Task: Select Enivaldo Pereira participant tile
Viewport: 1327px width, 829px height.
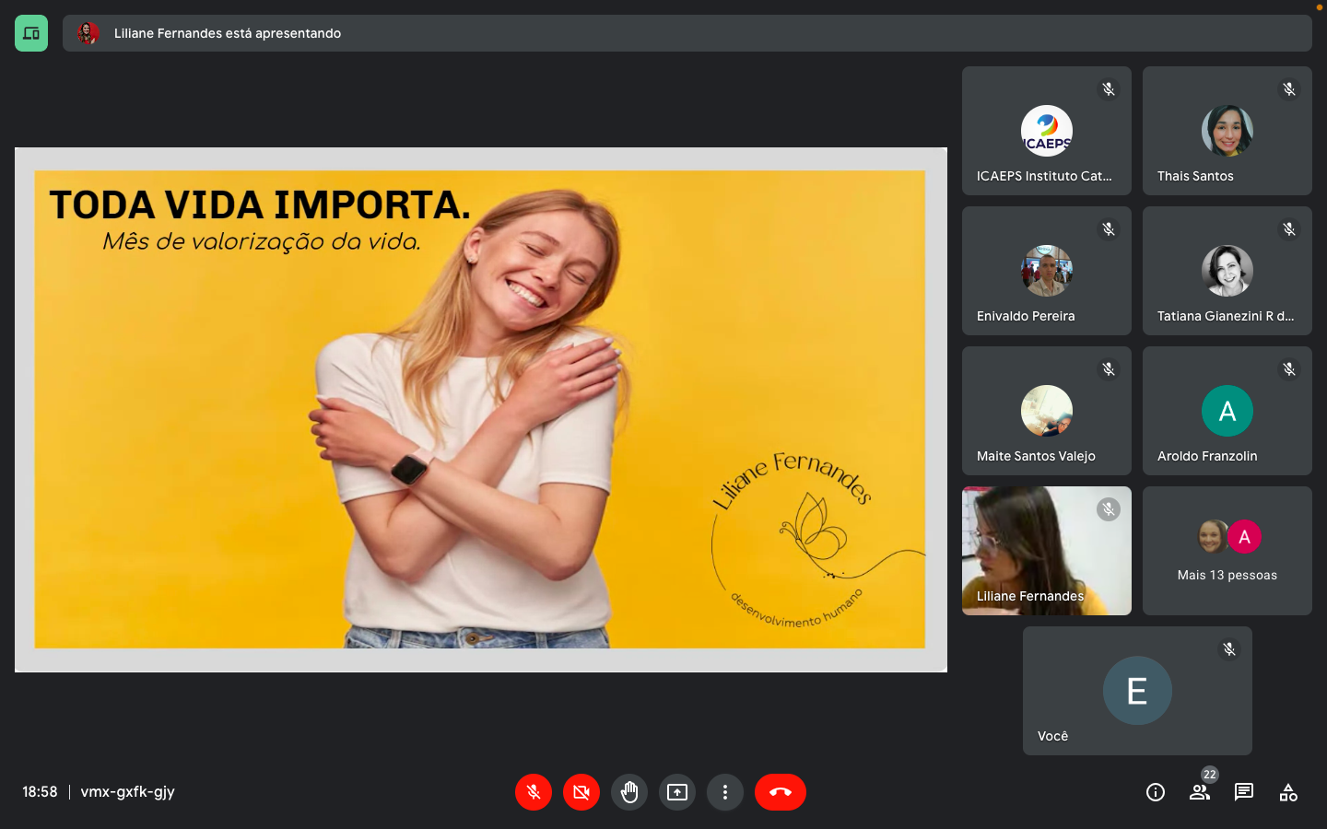Action: (x=1047, y=271)
